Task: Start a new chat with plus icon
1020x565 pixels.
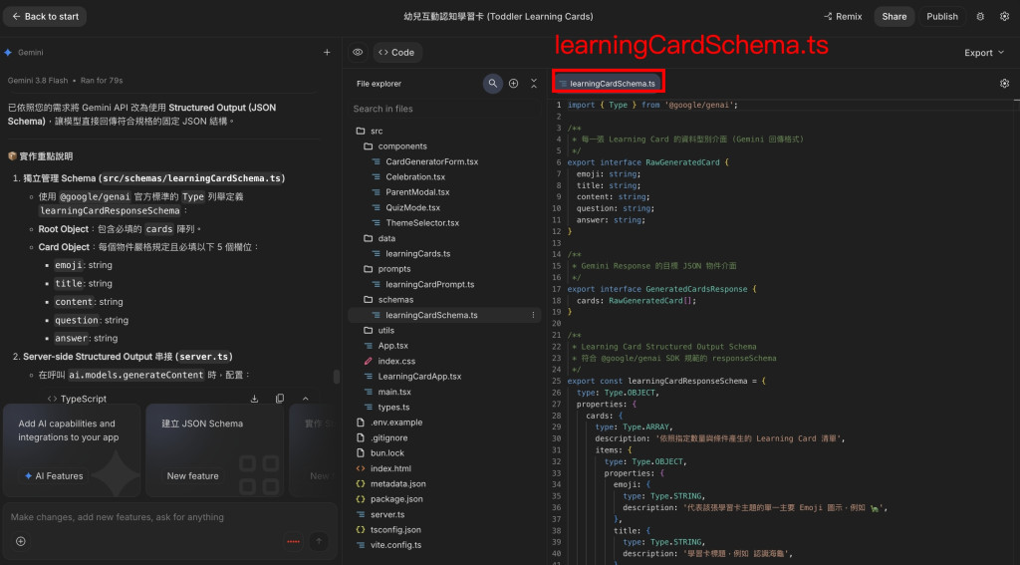Action: (327, 52)
